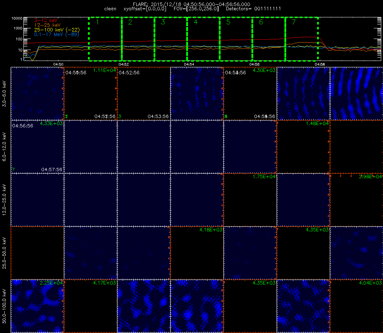Click the yellow 25-100 keV (-22) legend entry

click(x=57, y=30)
